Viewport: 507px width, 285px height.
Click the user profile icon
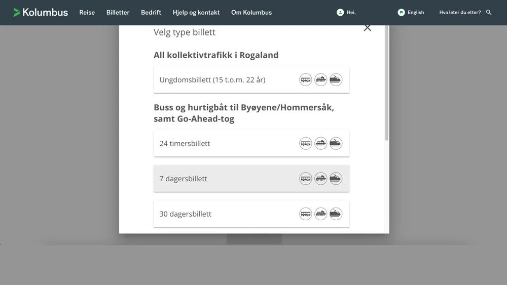(340, 13)
